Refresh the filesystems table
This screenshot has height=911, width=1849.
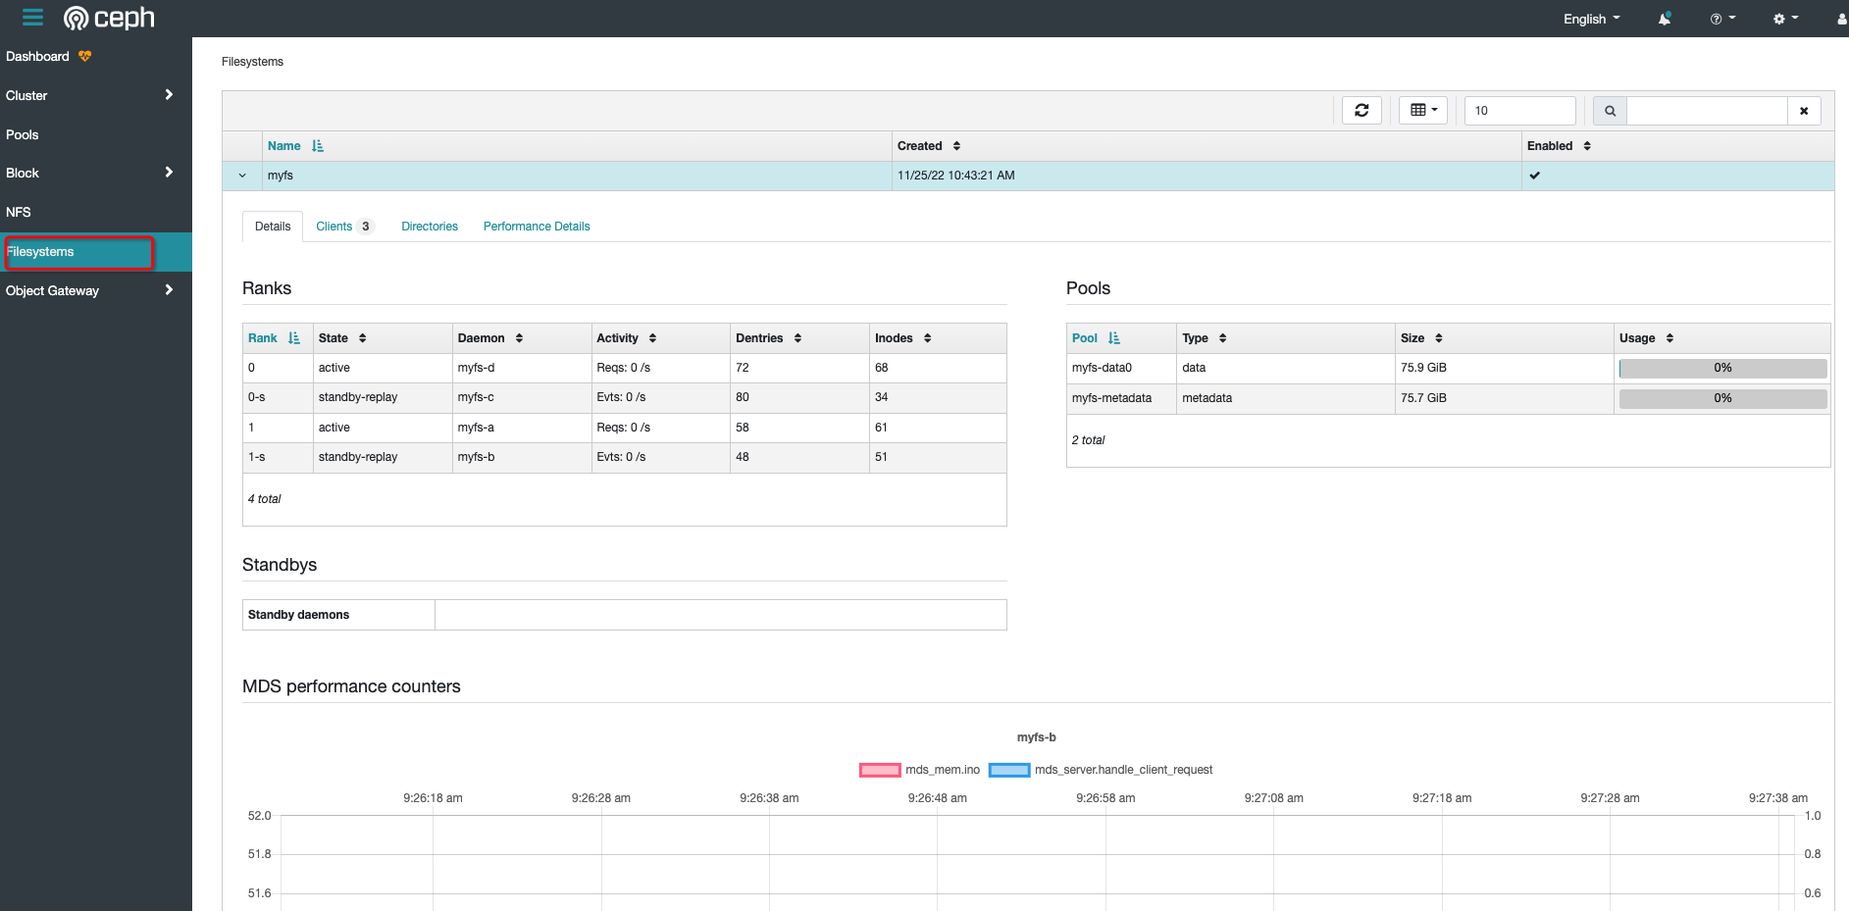(1361, 110)
